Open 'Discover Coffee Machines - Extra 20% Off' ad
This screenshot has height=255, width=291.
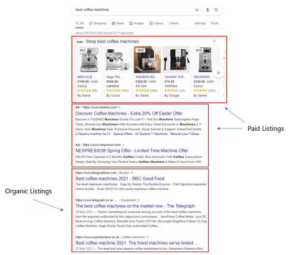[129, 113]
